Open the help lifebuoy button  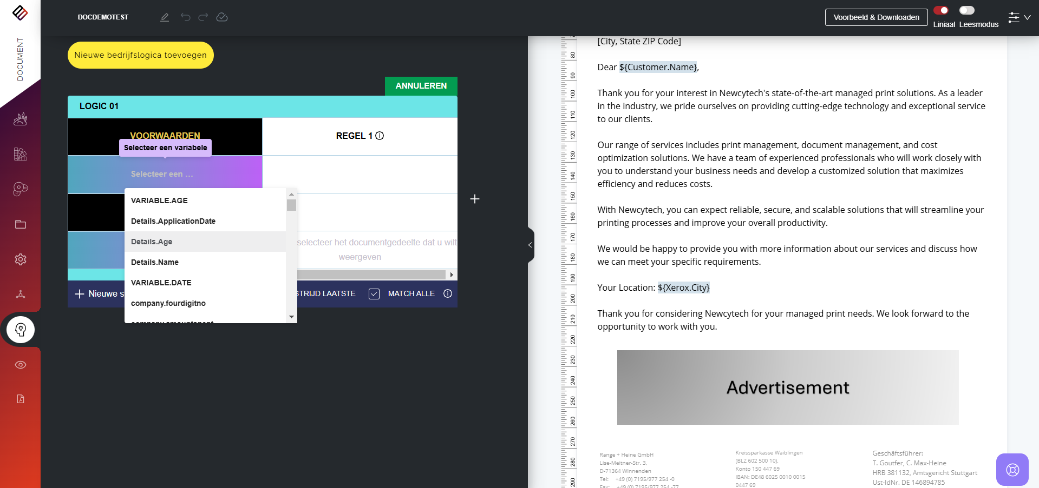1012,470
